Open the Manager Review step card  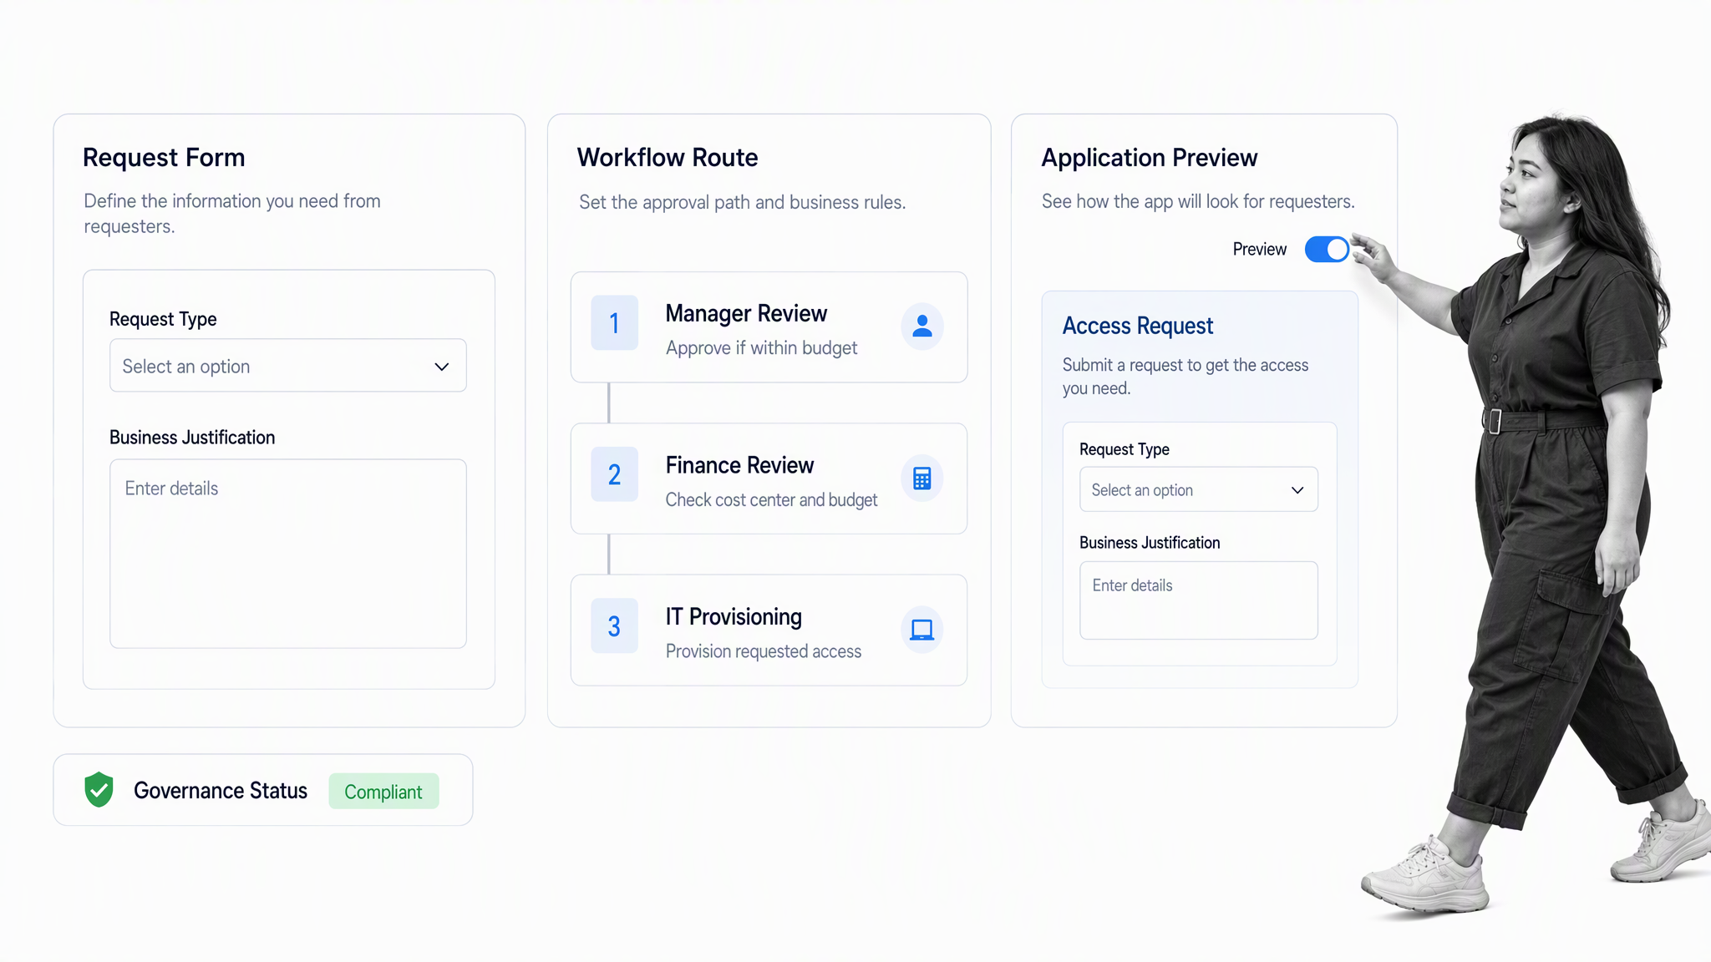pos(769,327)
